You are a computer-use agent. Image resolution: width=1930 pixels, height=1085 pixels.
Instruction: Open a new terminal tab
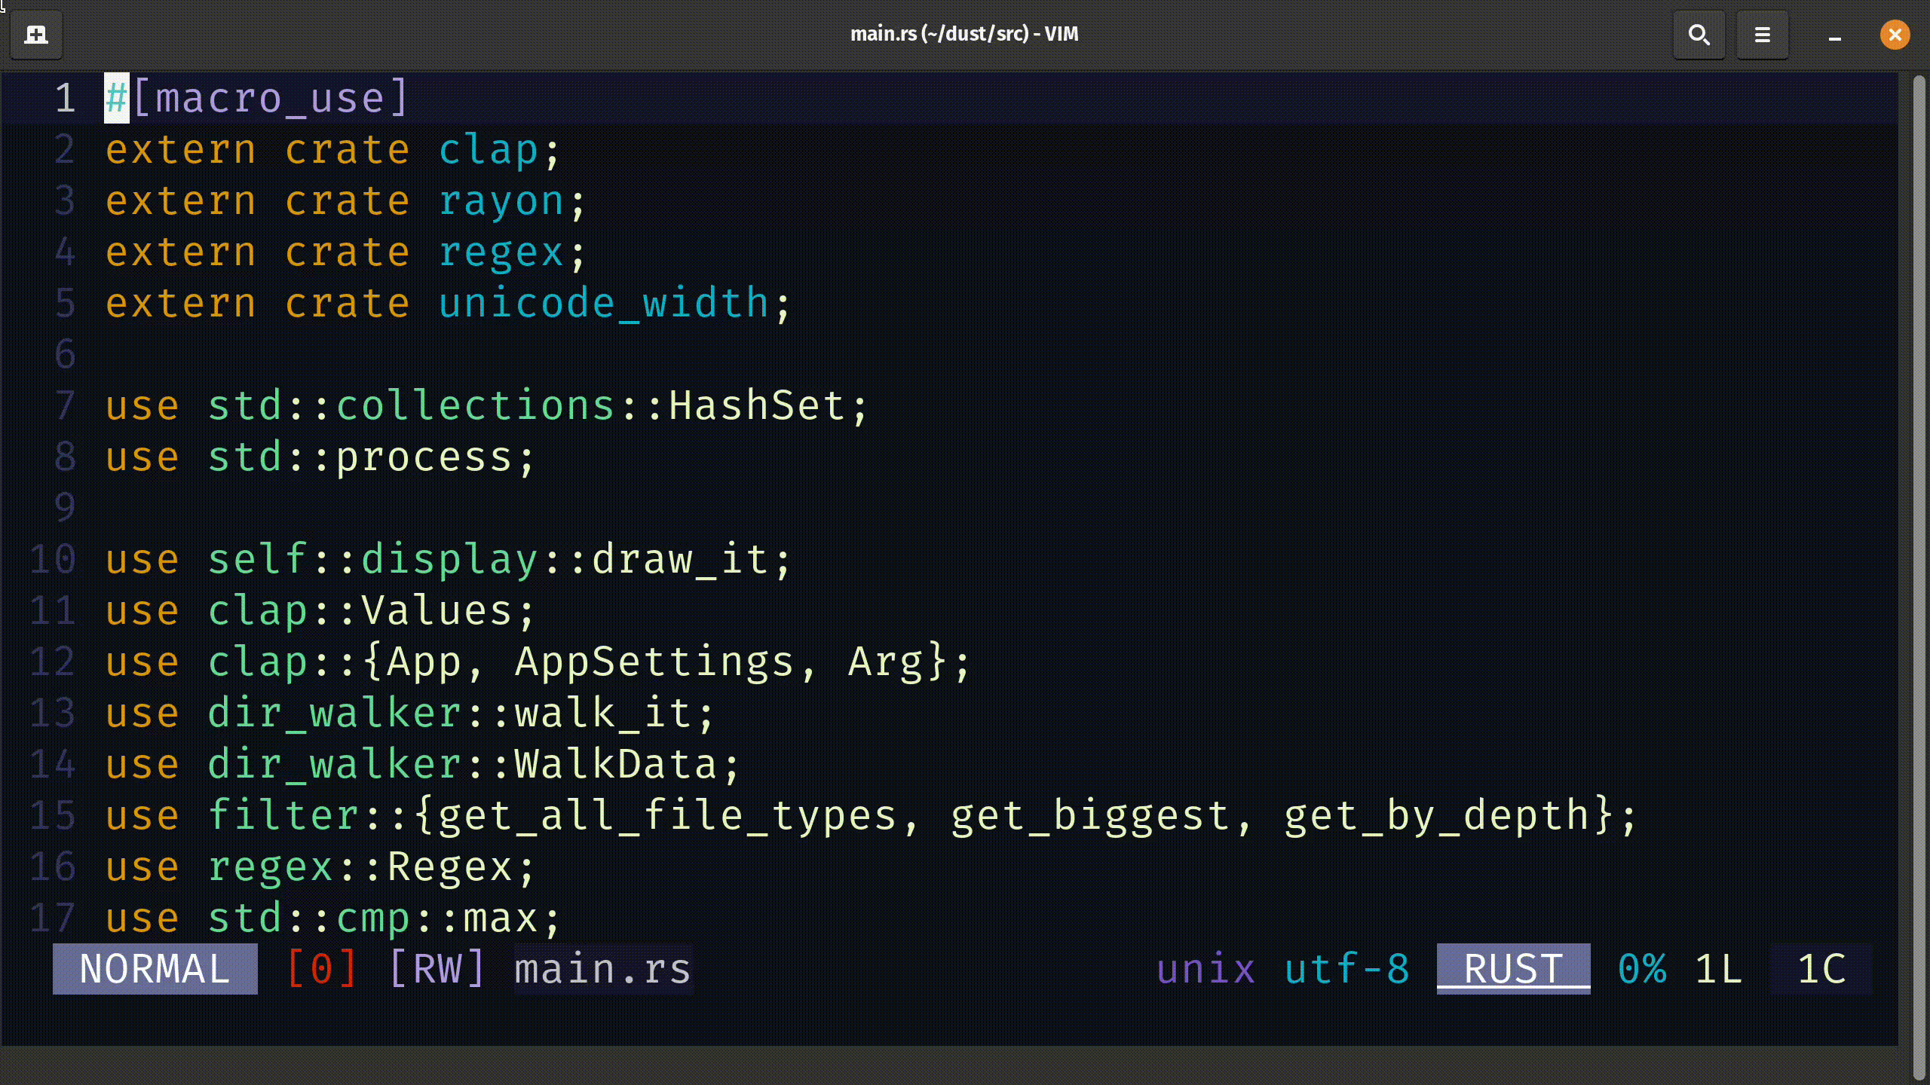tap(35, 34)
